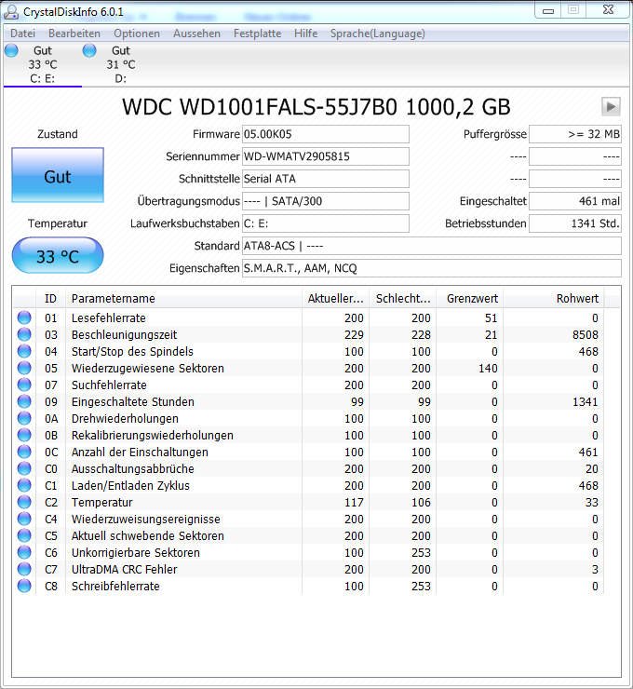Click the Standard field ATA8-ACS
633x689 pixels.
432,246
